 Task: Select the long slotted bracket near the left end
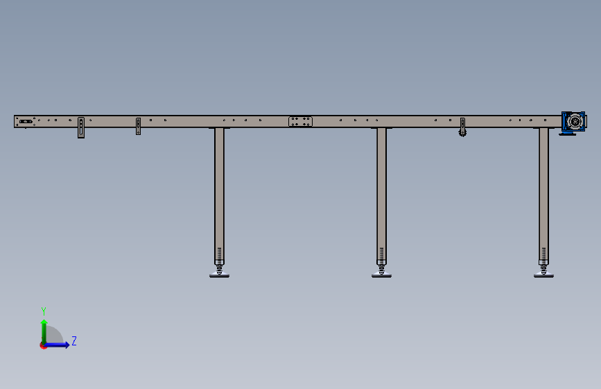click(81, 127)
